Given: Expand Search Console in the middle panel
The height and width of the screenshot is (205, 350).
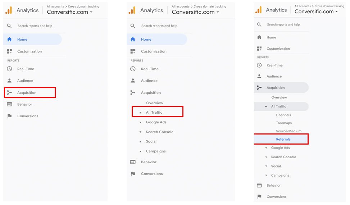Looking at the screenshot, I should pyautogui.click(x=140, y=132).
